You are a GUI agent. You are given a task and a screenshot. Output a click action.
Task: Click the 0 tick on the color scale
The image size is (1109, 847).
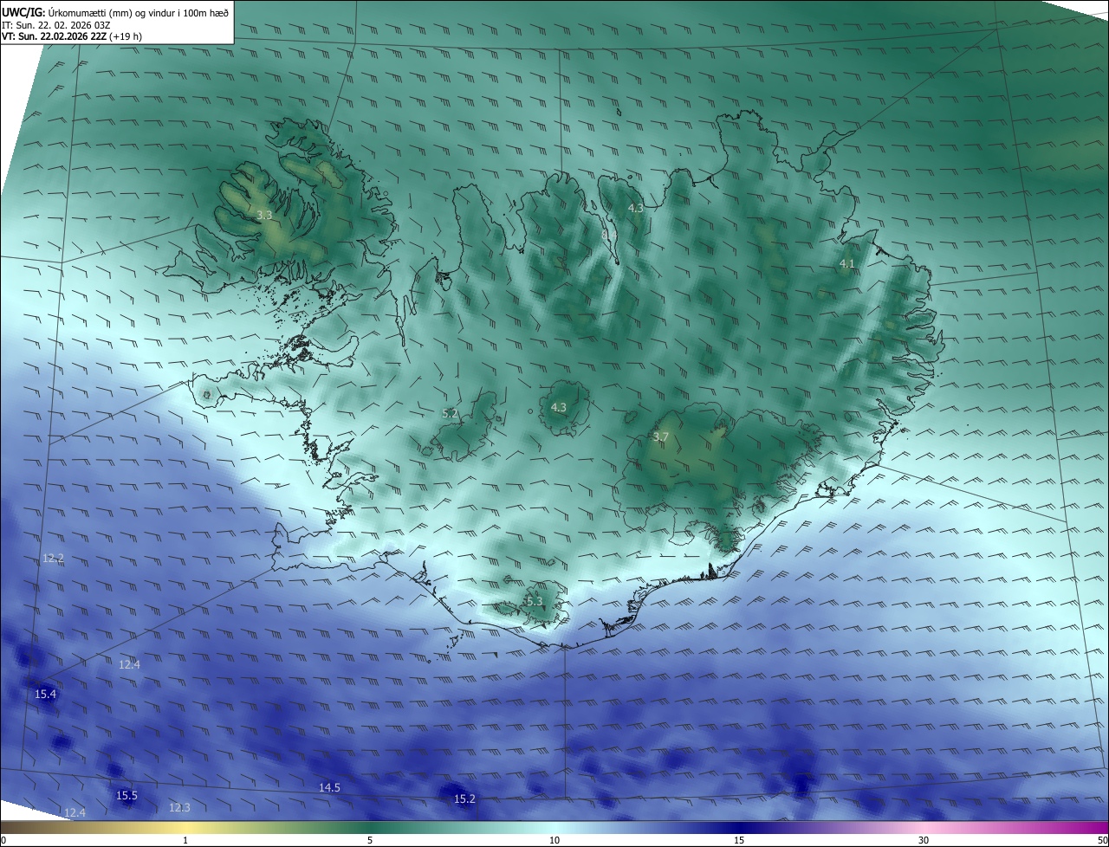3,840
